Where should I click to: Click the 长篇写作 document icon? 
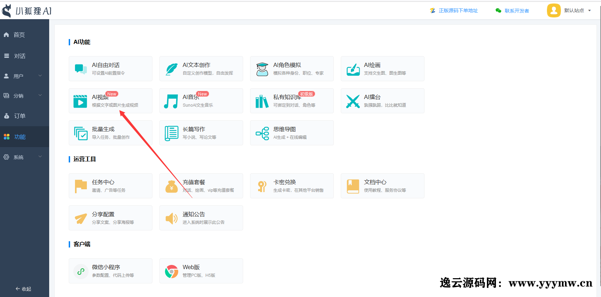(x=171, y=133)
